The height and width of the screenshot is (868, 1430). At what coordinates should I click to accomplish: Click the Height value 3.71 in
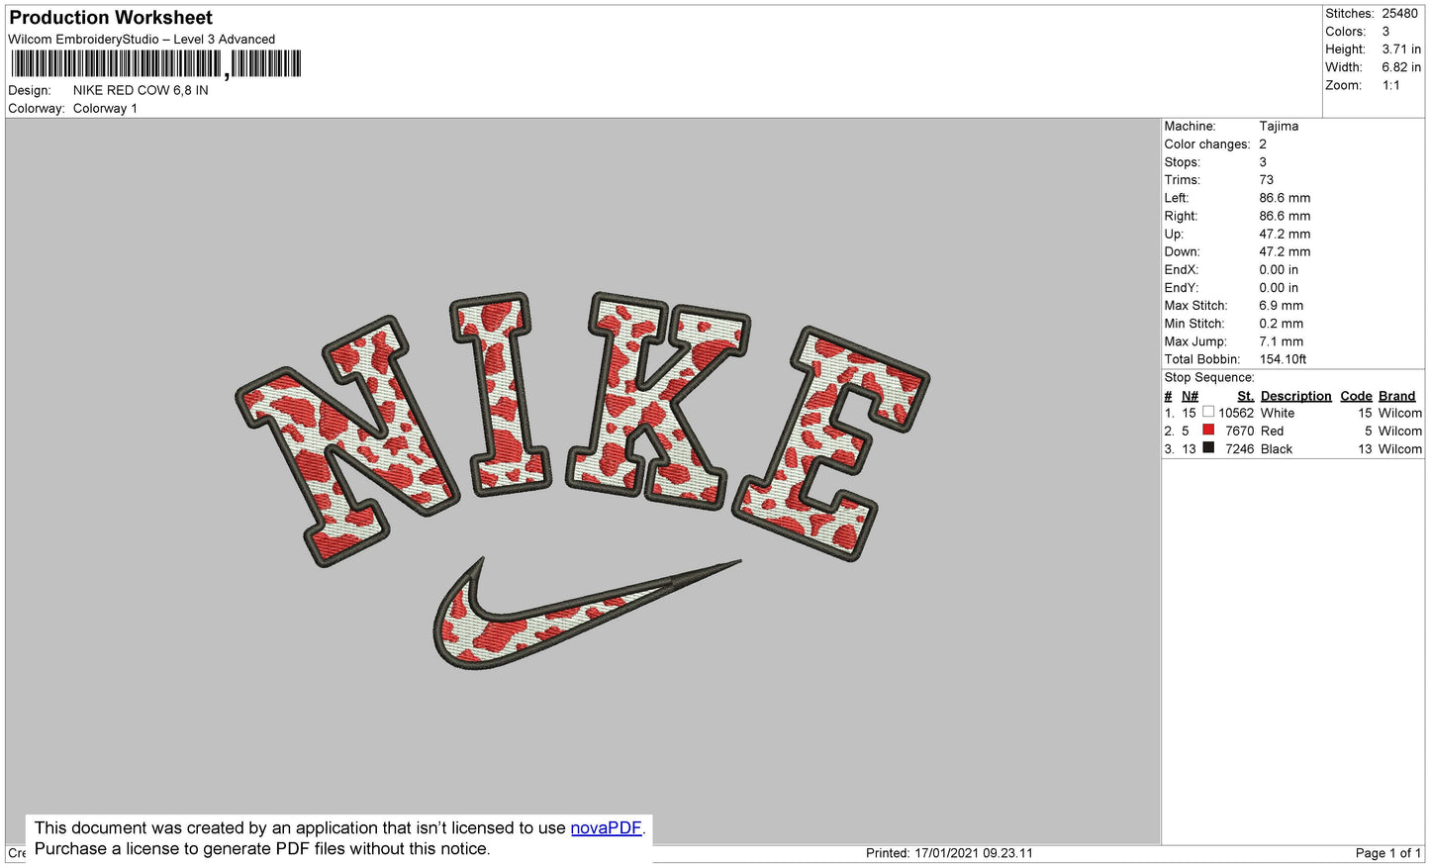click(1401, 49)
